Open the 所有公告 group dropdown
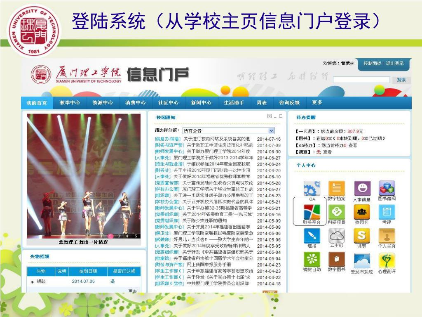 tap(228, 131)
